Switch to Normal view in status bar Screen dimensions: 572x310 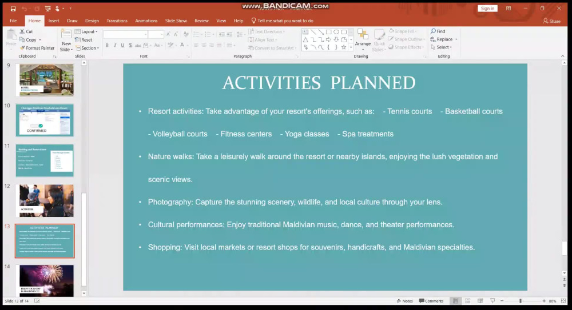pos(455,301)
